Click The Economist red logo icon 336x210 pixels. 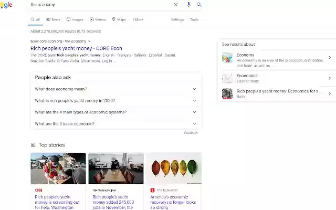[x=152, y=190]
